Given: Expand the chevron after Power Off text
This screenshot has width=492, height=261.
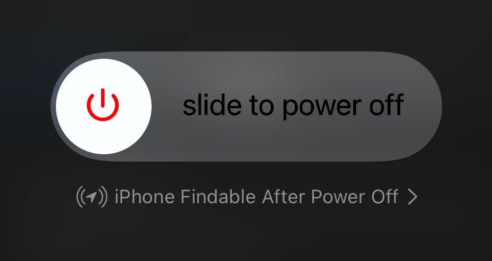Looking at the screenshot, I should click(x=413, y=197).
